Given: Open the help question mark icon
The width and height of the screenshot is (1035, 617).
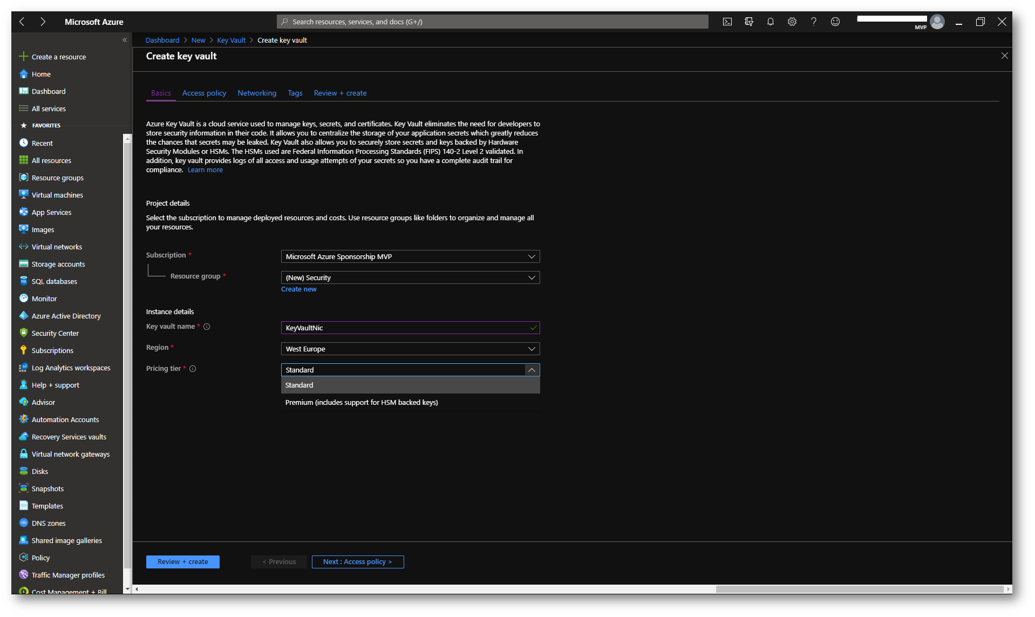Looking at the screenshot, I should coord(813,22).
